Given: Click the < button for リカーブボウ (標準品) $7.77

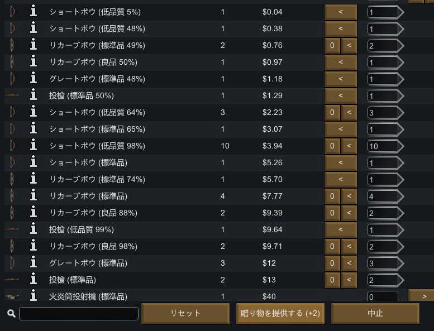Looking at the screenshot, I should pos(349,196).
